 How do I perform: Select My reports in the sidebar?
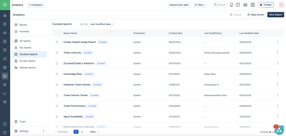tap(30, 48)
